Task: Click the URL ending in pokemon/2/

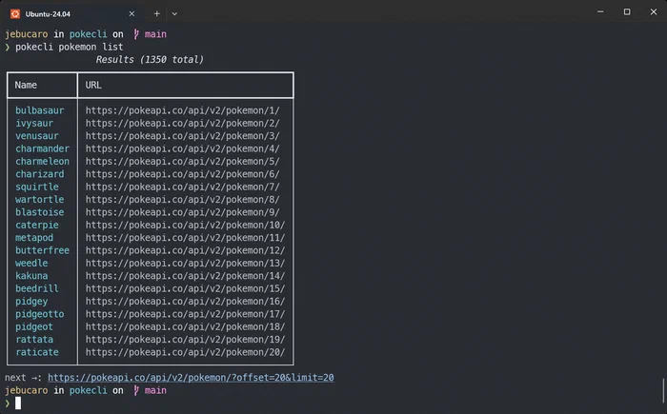Action: tap(183, 124)
